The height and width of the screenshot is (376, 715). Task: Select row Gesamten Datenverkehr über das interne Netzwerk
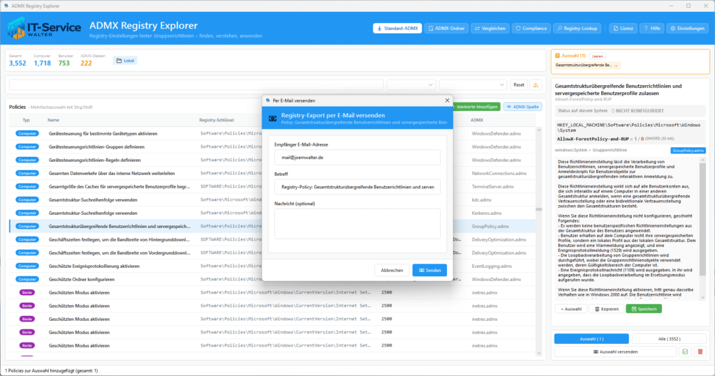272,173
